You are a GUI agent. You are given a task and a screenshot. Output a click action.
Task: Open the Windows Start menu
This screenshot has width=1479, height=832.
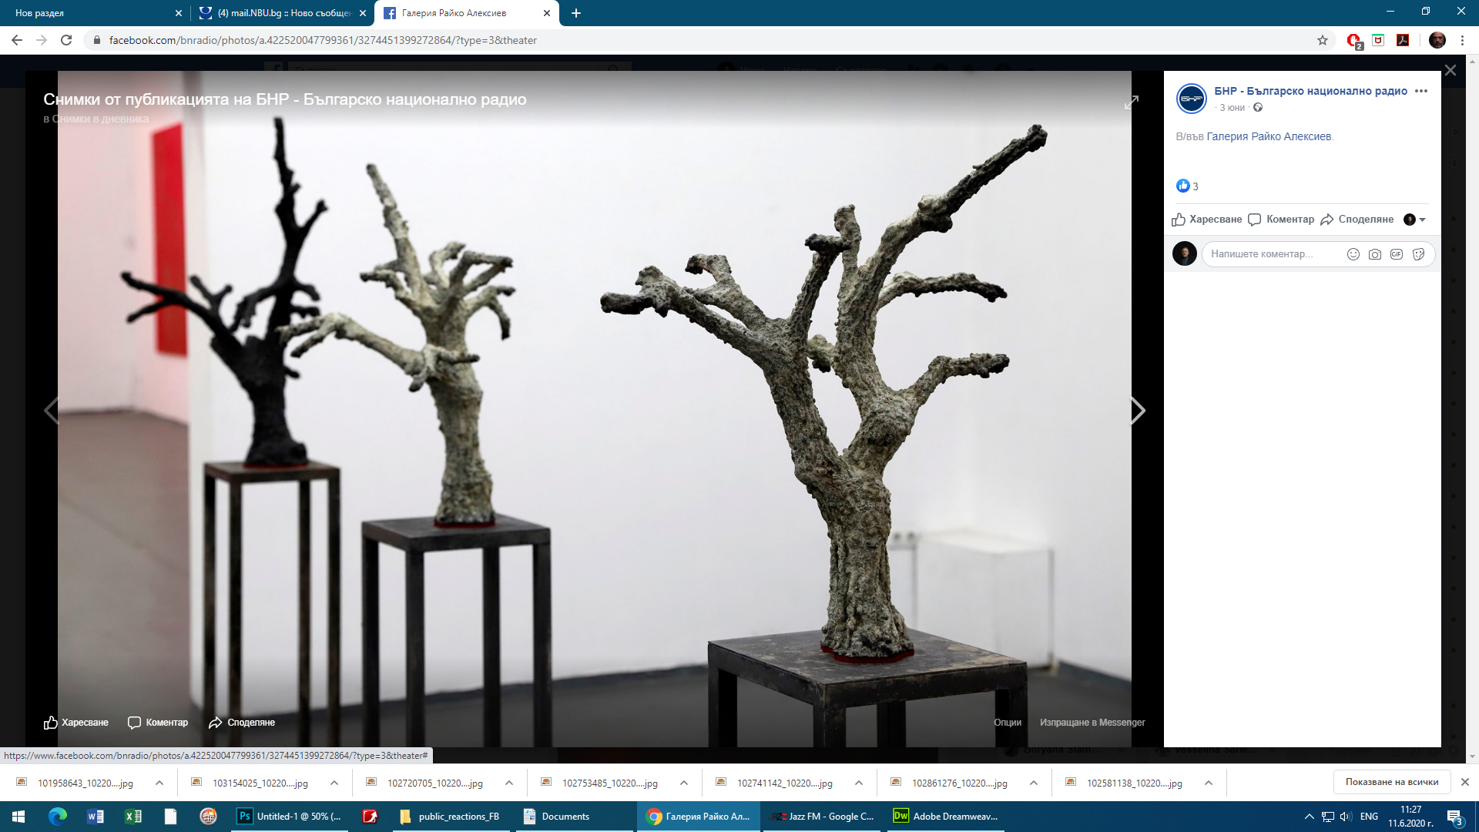point(18,817)
